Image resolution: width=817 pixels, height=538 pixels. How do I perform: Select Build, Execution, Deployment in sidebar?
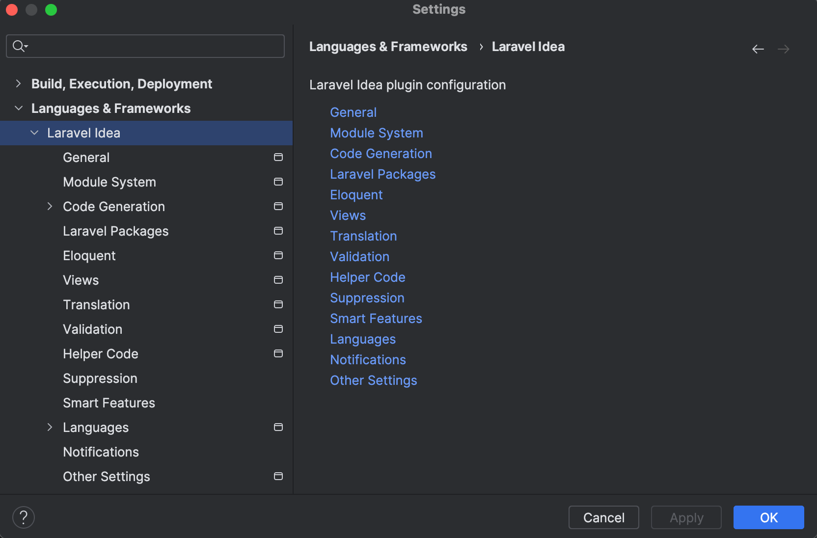[x=122, y=83]
